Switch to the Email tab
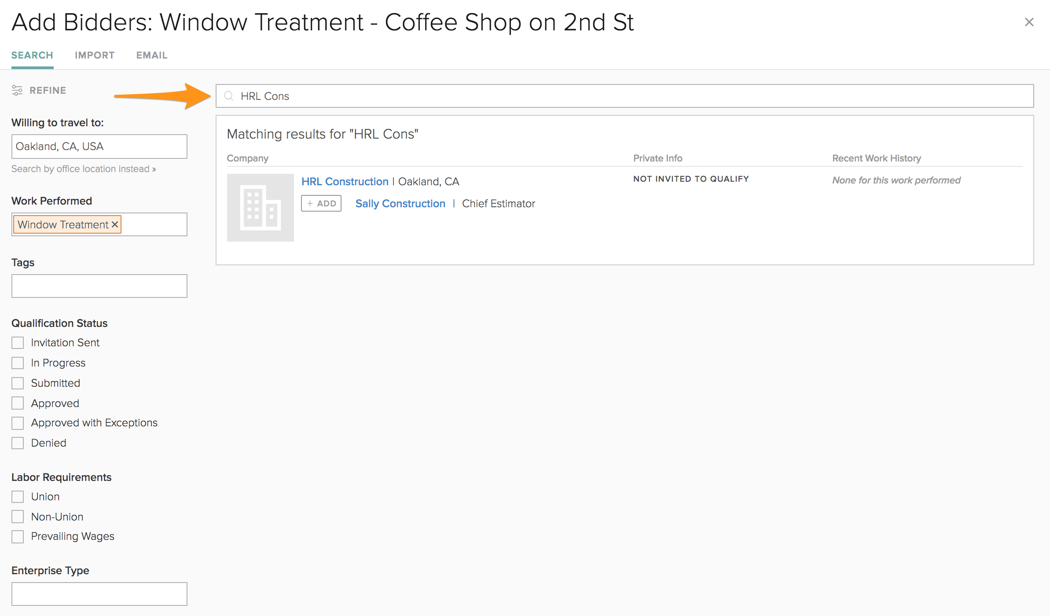The height and width of the screenshot is (616, 1050). (152, 55)
